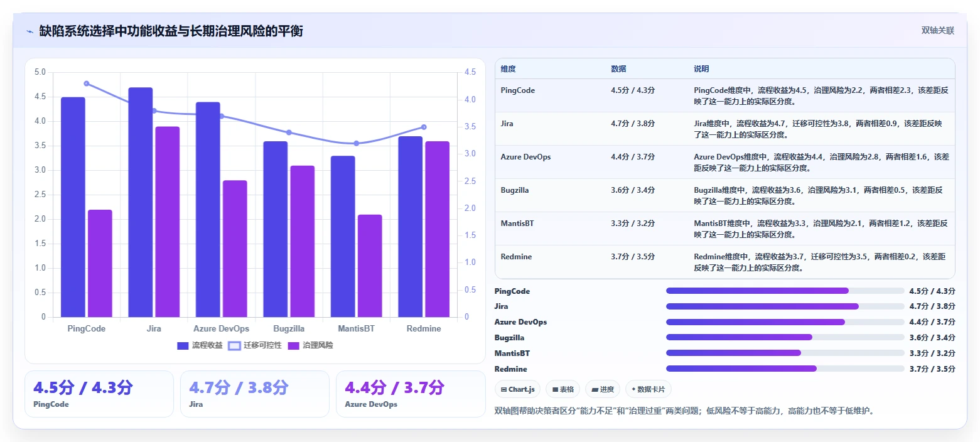Image resolution: width=980 pixels, height=442 pixels.
Task: Click the 双轴图帮助决策者 footnote text
Action: pos(684,411)
